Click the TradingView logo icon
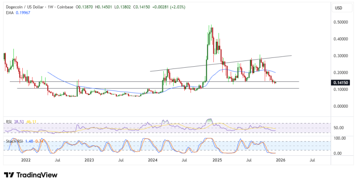This screenshot has height=178, width=357. point(8,175)
